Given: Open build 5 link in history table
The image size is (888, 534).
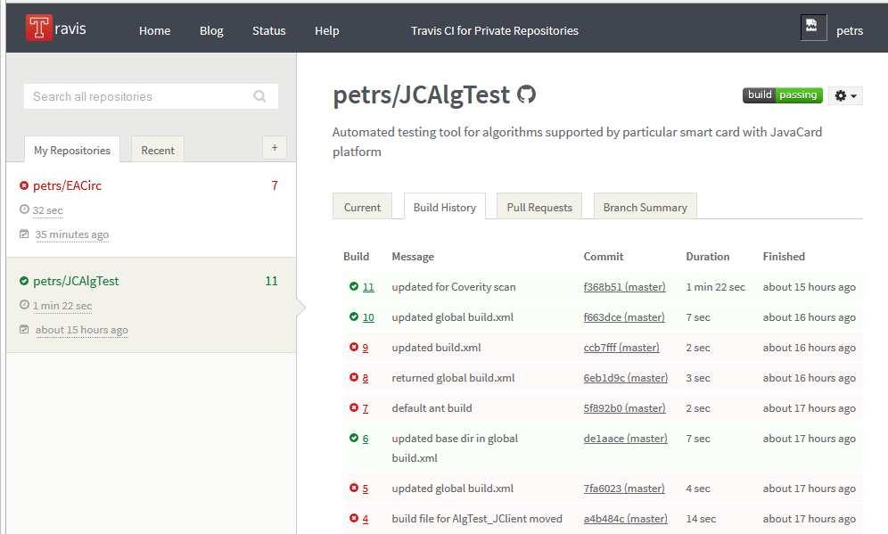Looking at the screenshot, I should [x=365, y=489].
